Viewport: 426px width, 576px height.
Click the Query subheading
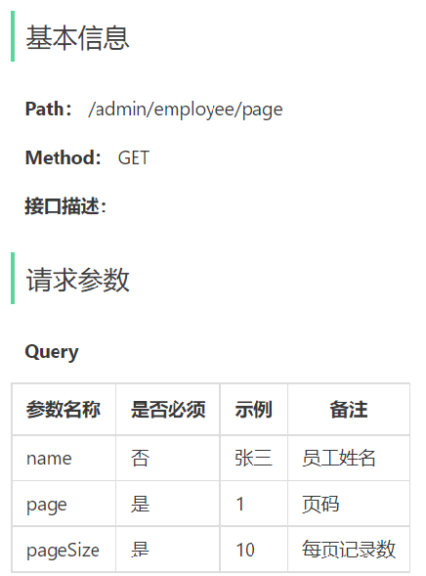tap(52, 352)
